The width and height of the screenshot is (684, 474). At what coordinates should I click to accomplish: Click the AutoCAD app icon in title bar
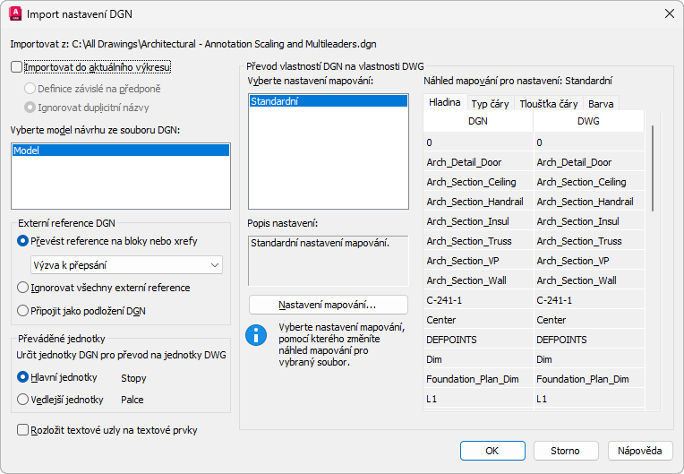click(14, 14)
